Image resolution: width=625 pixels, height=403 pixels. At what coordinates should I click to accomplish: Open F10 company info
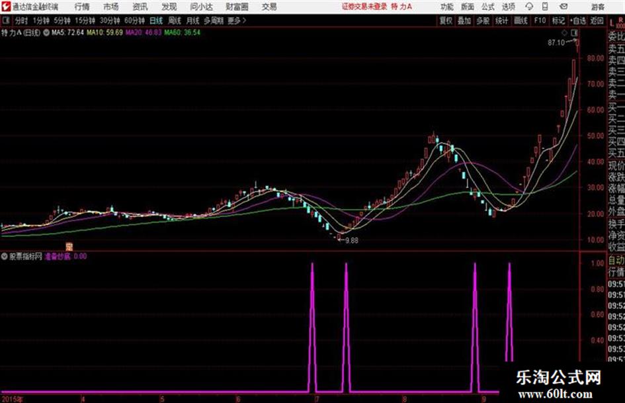coord(540,21)
